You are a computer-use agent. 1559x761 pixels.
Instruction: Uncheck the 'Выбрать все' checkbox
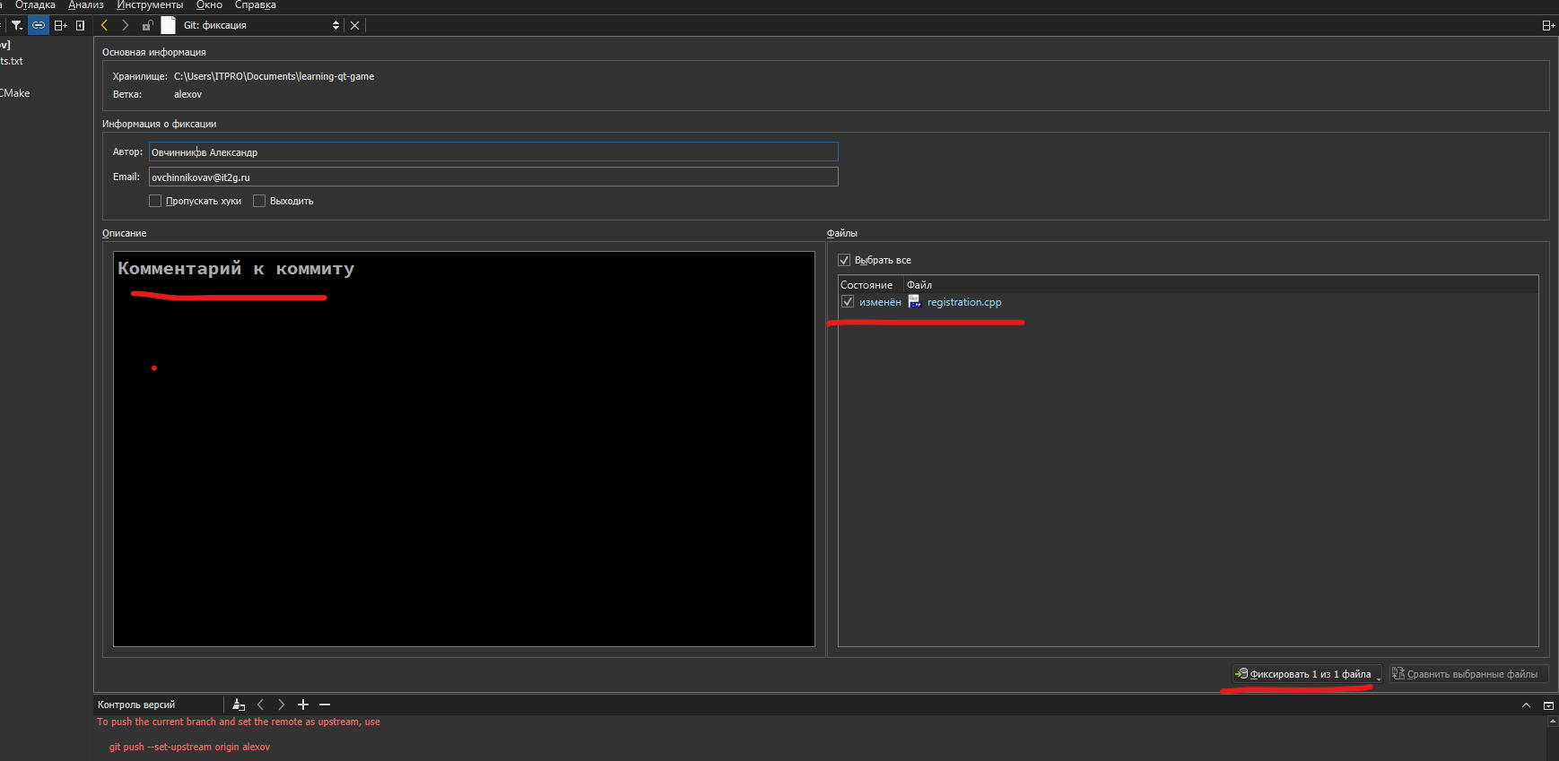click(844, 260)
